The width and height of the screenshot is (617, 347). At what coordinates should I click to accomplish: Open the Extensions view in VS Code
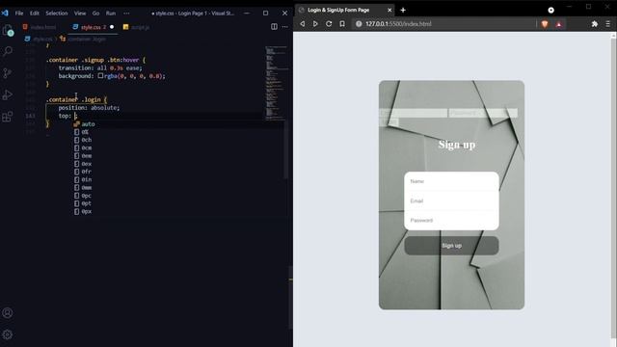[8, 117]
